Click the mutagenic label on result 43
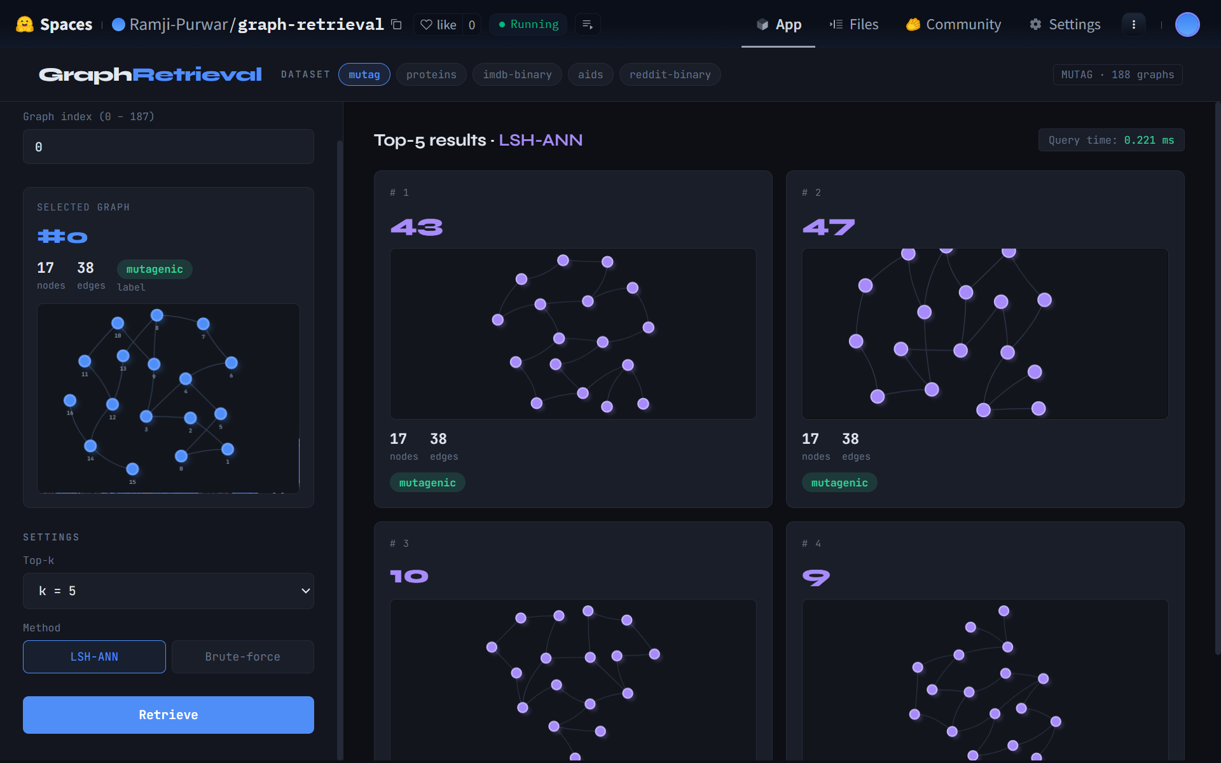Image resolution: width=1221 pixels, height=763 pixels. tap(427, 483)
